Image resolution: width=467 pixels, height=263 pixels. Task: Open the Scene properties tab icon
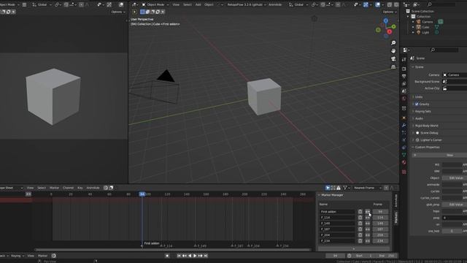(404, 91)
